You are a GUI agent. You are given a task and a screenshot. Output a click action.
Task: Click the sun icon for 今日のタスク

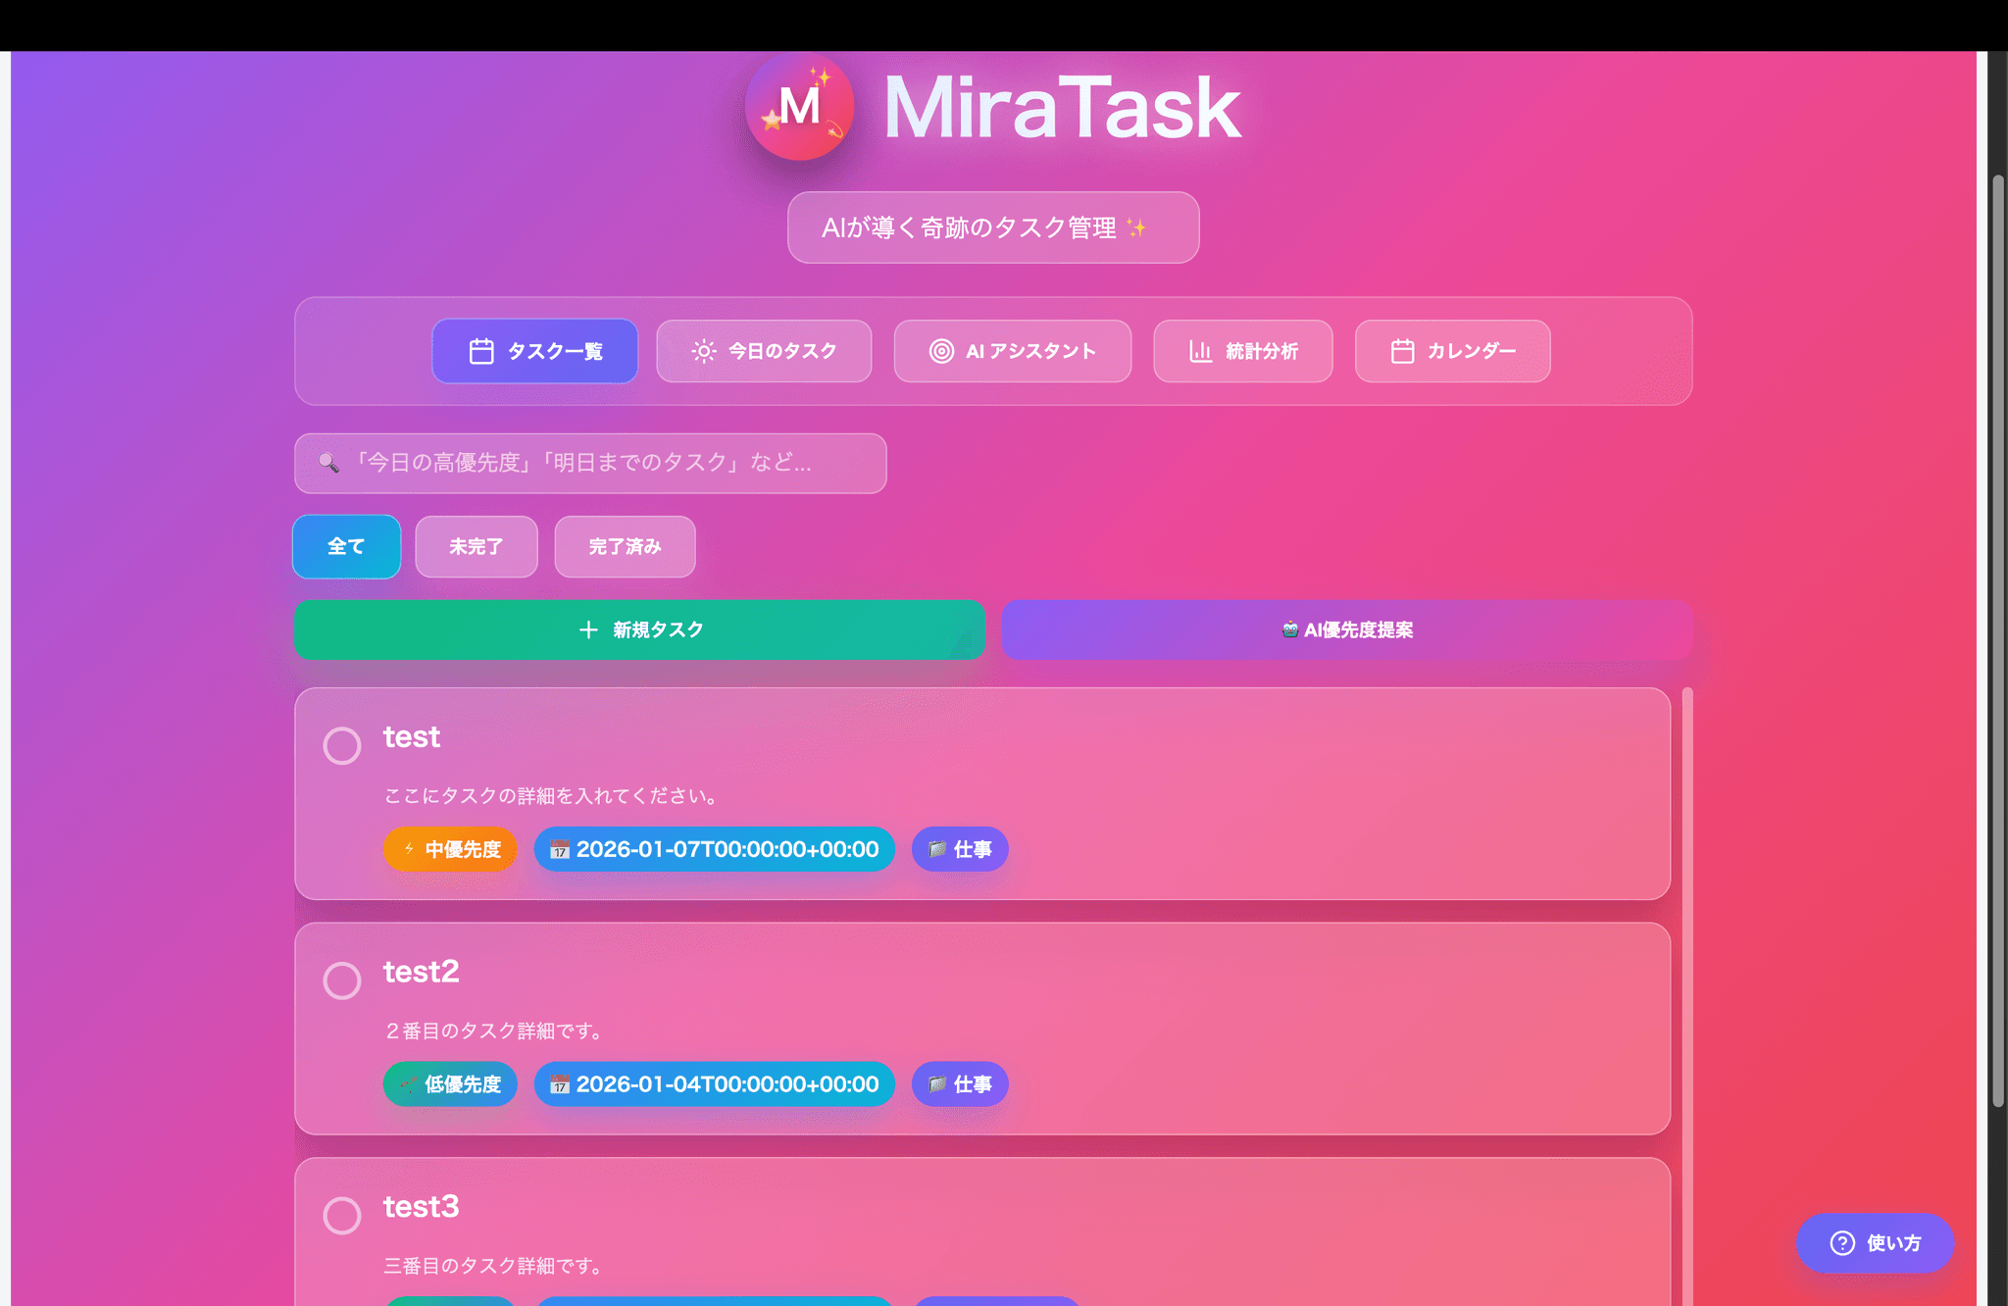[x=702, y=352]
